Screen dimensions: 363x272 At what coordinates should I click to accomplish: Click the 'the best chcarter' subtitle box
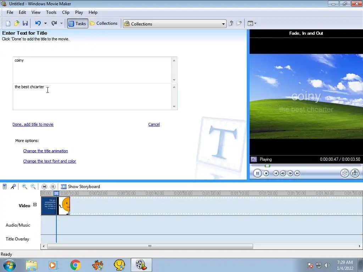95,97
